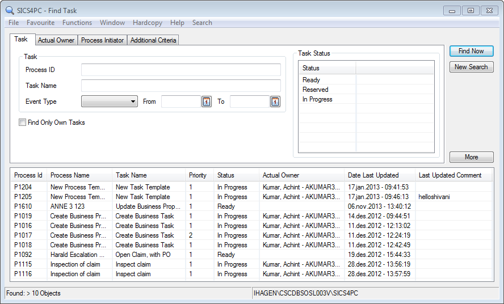Image resolution: width=504 pixels, height=304 pixels.
Task: Click the SICS4PC magnifier title icon
Action: (x=10, y=11)
